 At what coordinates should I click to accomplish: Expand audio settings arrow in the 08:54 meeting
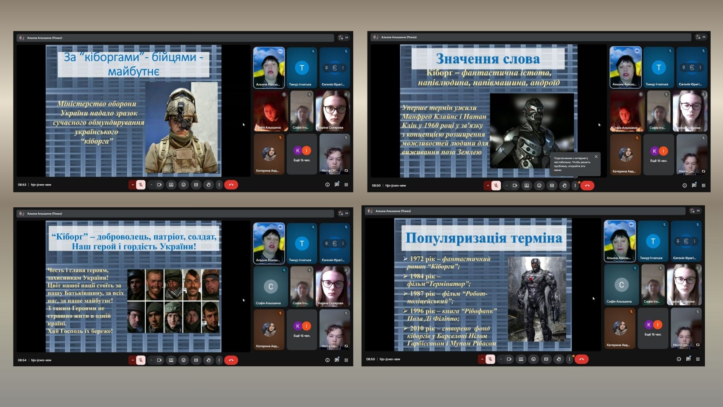pyautogui.click(x=133, y=360)
